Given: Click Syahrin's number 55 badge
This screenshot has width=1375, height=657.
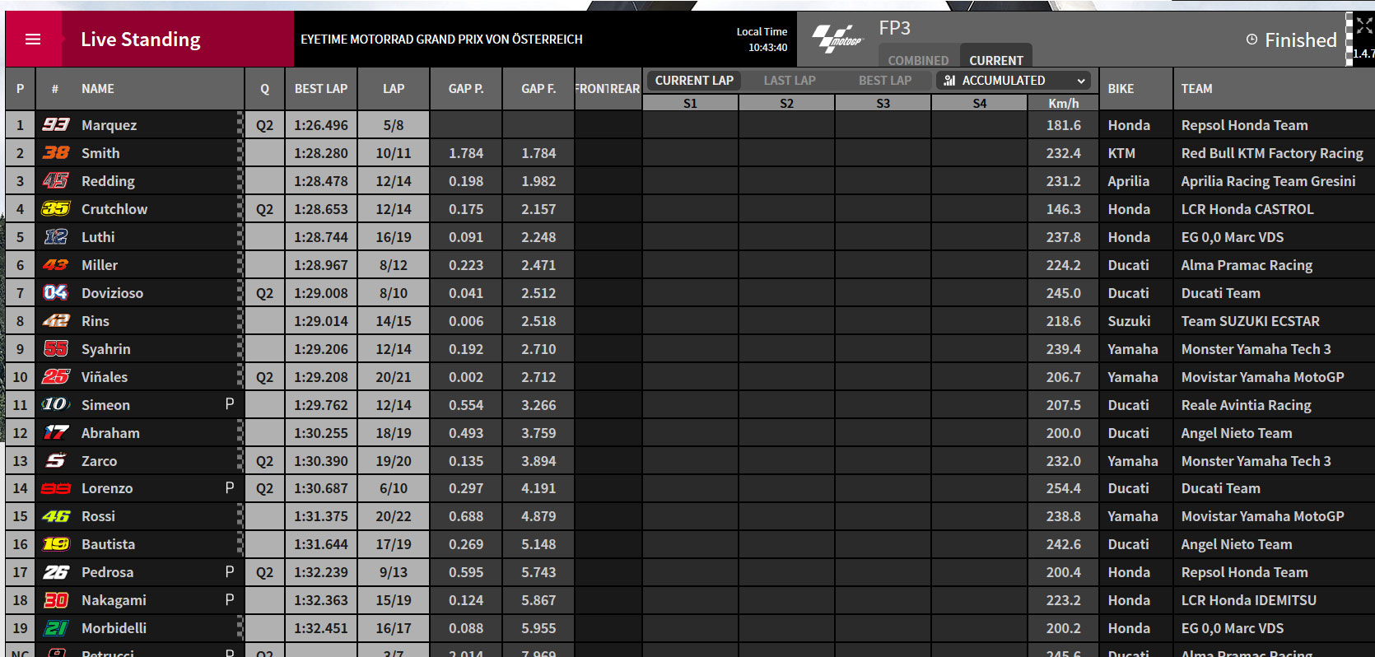Looking at the screenshot, I should [56, 349].
